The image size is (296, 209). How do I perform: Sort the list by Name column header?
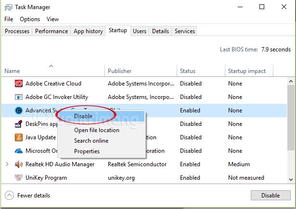pyautogui.click(x=13, y=71)
